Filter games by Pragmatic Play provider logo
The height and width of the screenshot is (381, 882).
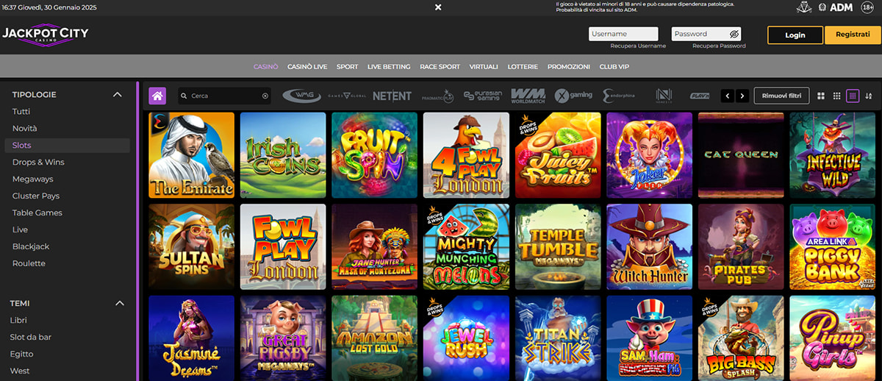(x=437, y=96)
